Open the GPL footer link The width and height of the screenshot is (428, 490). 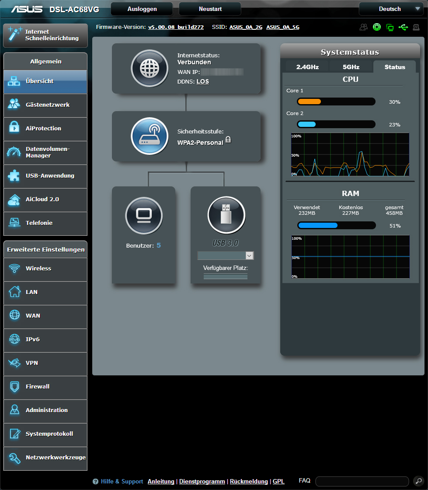(278, 482)
